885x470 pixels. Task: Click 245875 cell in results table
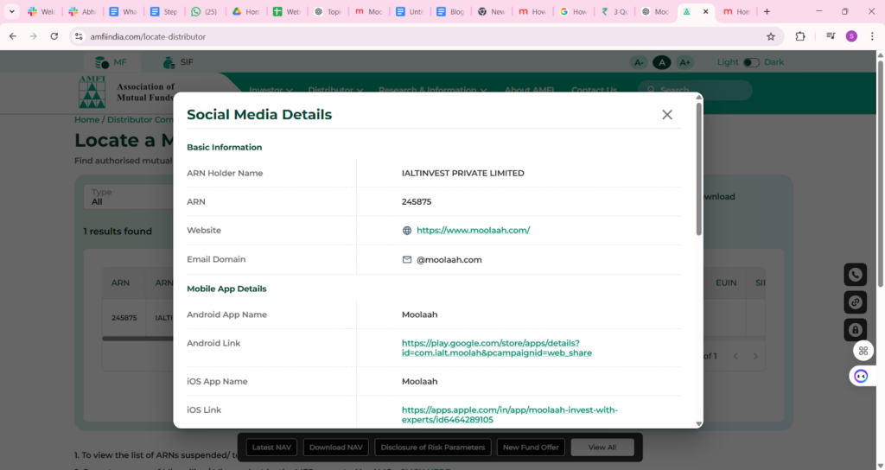pyautogui.click(x=124, y=318)
